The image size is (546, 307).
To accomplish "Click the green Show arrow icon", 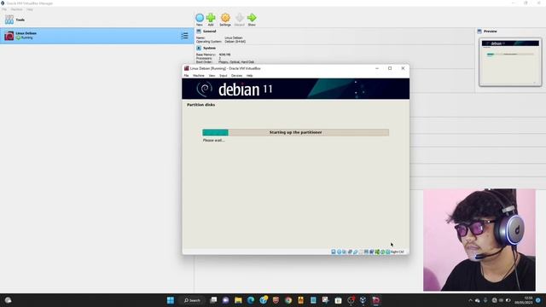I will pyautogui.click(x=252, y=18).
